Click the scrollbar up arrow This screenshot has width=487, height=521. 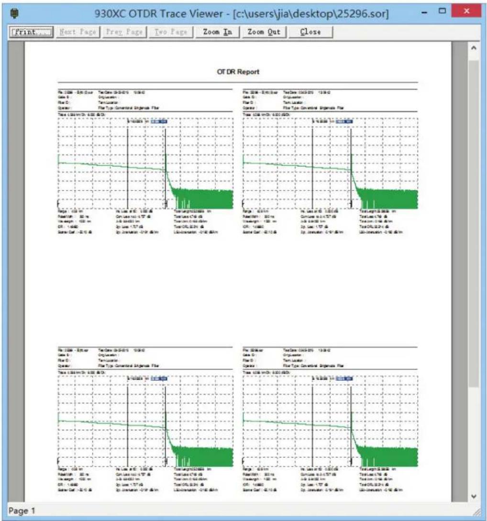click(474, 48)
